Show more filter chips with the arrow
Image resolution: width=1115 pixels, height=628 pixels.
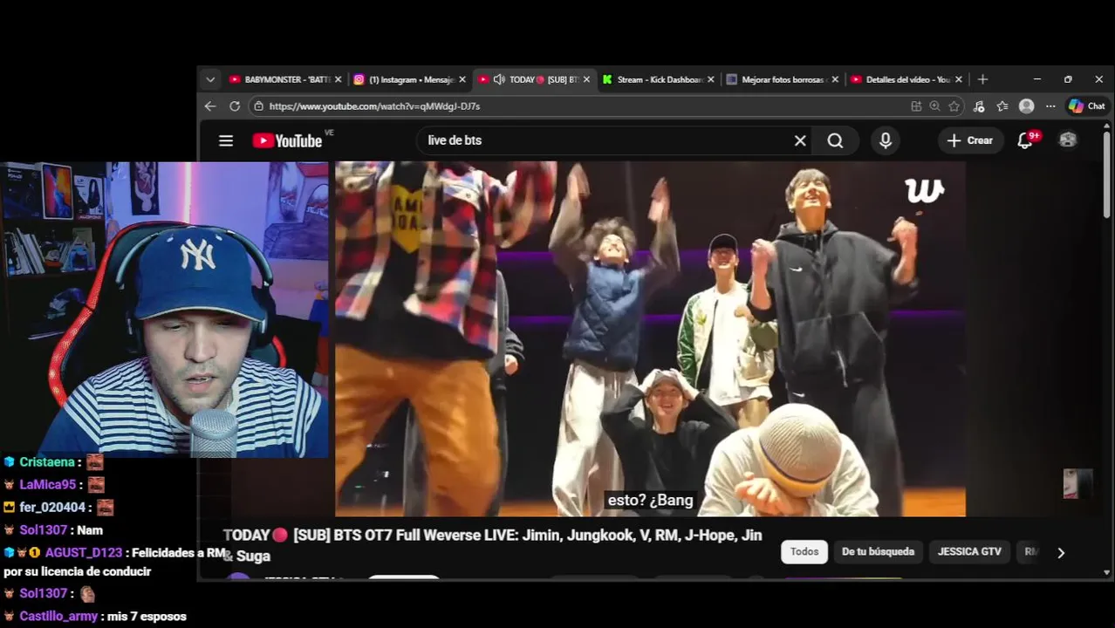[x=1061, y=552]
